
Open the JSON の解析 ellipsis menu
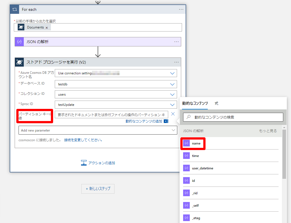point(176,42)
